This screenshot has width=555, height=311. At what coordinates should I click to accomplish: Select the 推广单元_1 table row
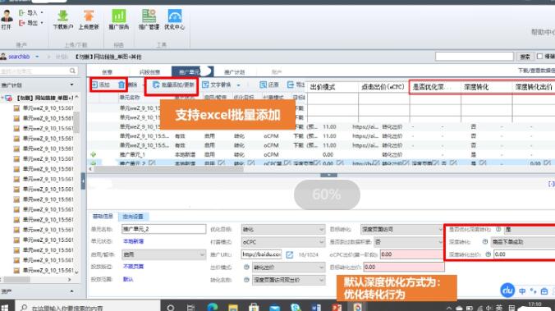coord(321,154)
